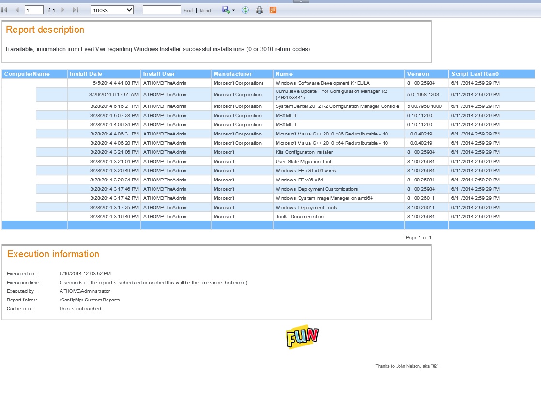This screenshot has width=541, height=405.
Task: Click the orange data feed icon
Action: [273, 10]
